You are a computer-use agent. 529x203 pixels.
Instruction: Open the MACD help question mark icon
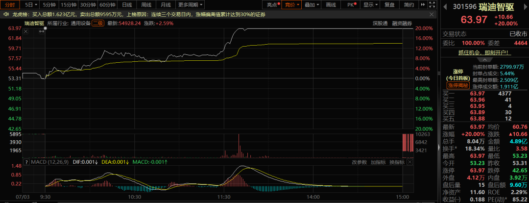pos(26,162)
